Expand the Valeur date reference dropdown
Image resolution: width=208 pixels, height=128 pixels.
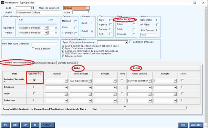(x=46, y=33)
